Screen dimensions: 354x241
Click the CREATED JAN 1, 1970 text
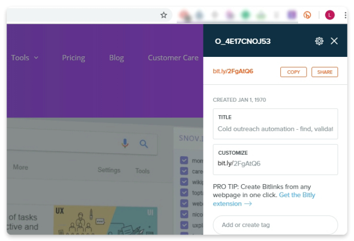(239, 100)
